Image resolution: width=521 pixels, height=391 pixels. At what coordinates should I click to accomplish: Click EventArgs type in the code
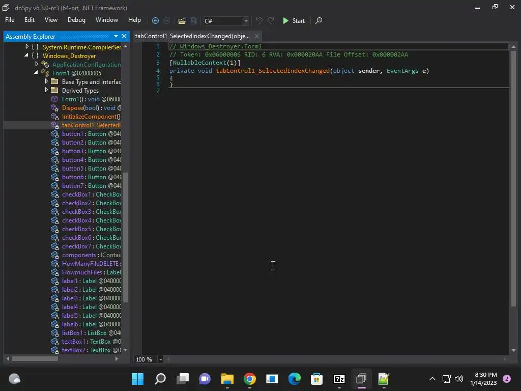click(402, 71)
